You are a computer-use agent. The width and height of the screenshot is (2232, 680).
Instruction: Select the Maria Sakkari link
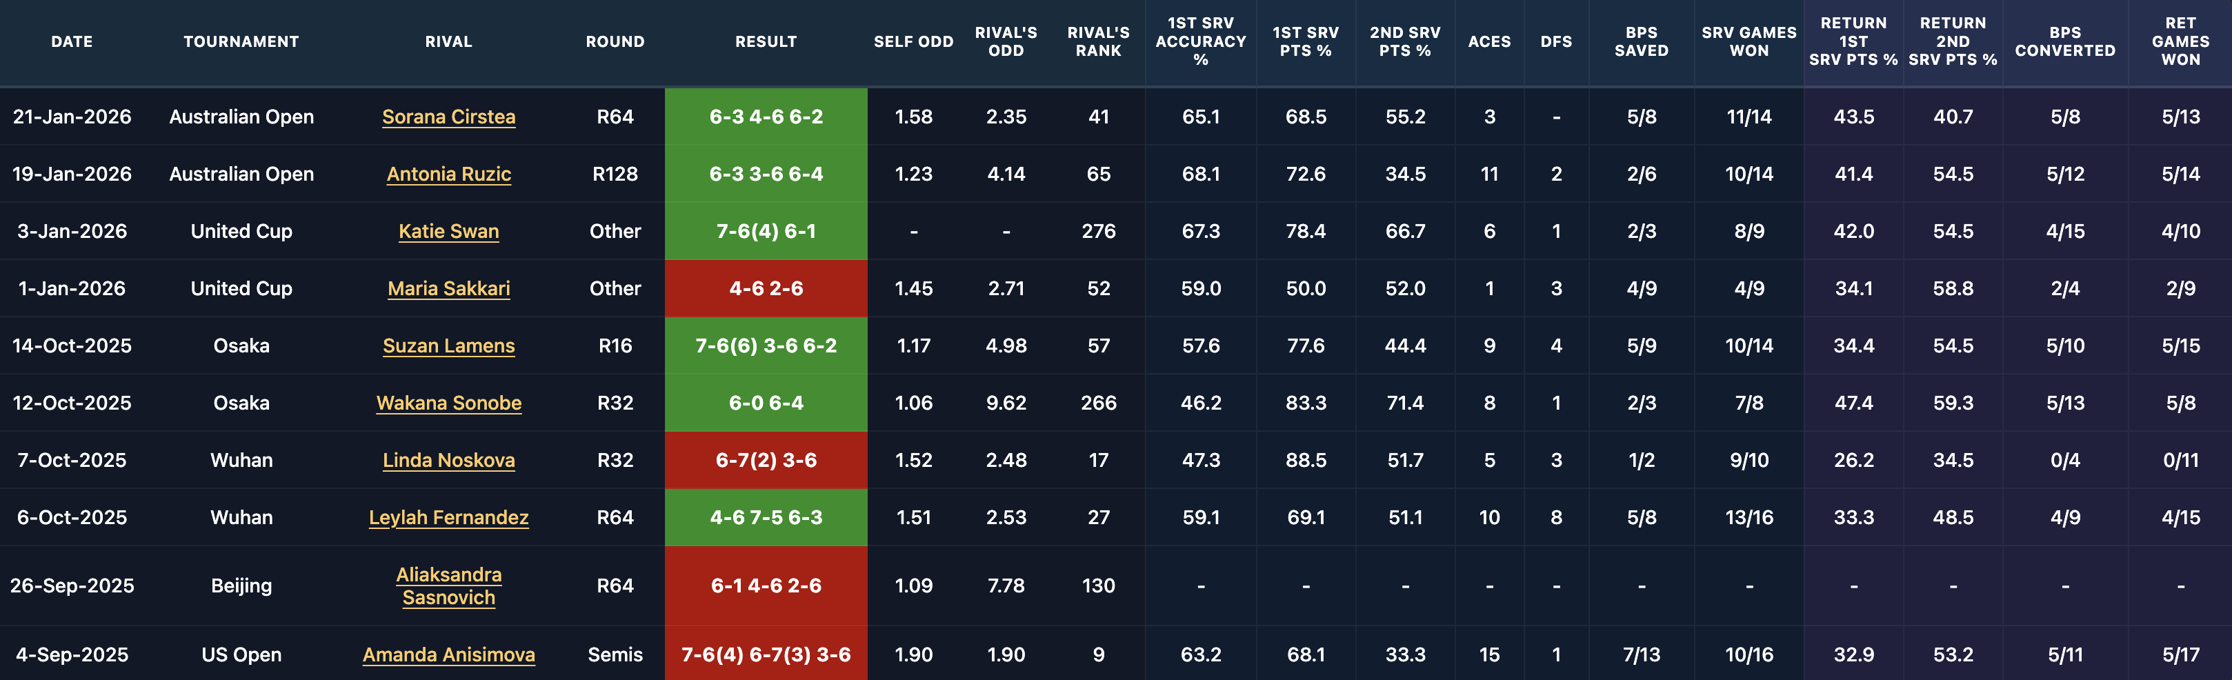click(x=448, y=288)
